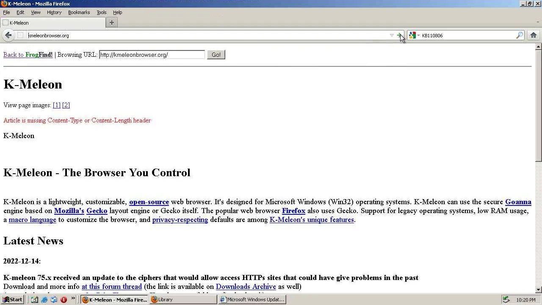This screenshot has height=305, width=542.
Task: Visit the Mozilla's link
Action: [x=69, y=211]
